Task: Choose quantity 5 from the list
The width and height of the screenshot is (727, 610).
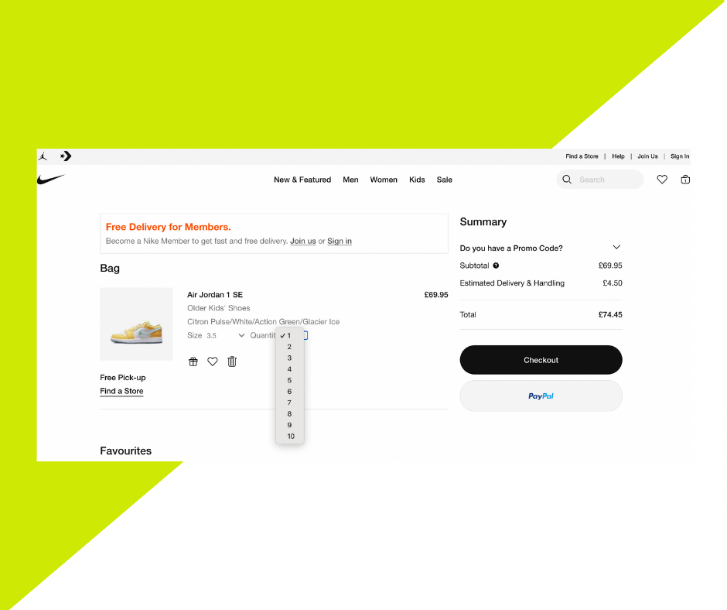Action: (x=289, y=380)
